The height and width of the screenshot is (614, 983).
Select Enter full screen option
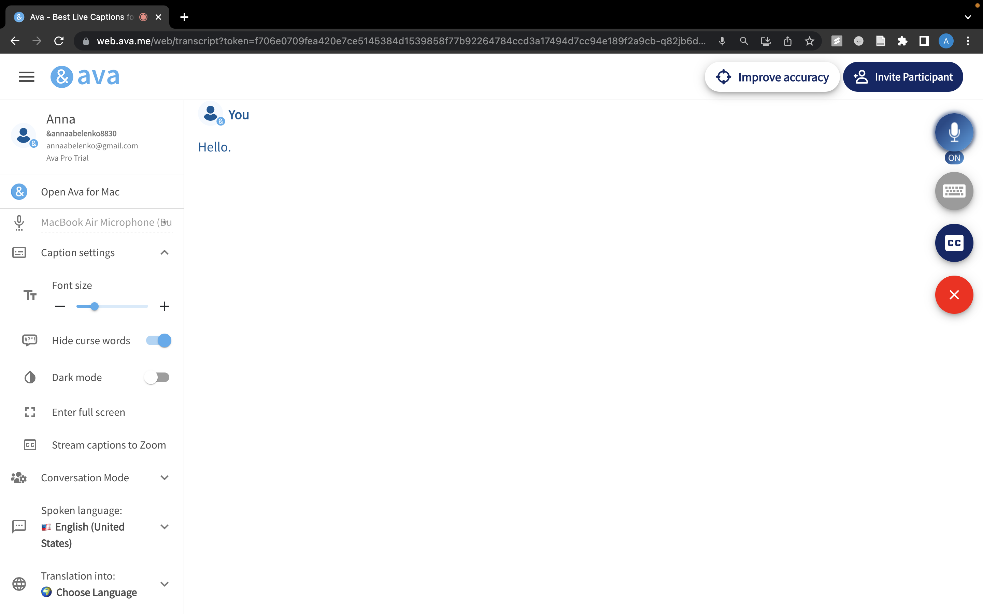[x=88, y=412]
